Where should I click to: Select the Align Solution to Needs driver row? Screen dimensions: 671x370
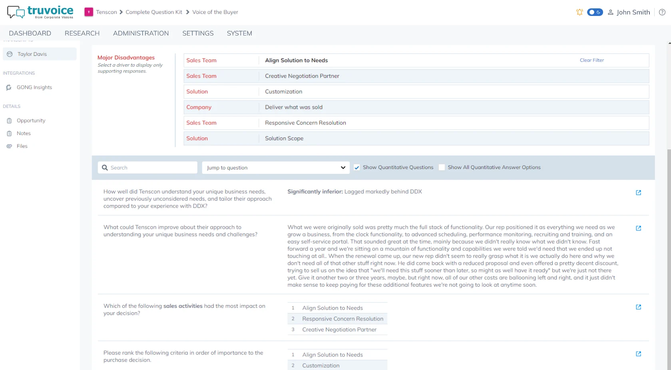click(416, 60)
